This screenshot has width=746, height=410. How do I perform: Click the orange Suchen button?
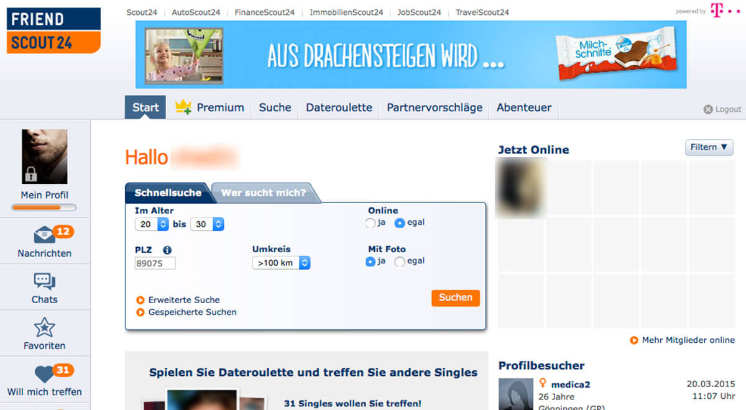[x=456, y=298]
